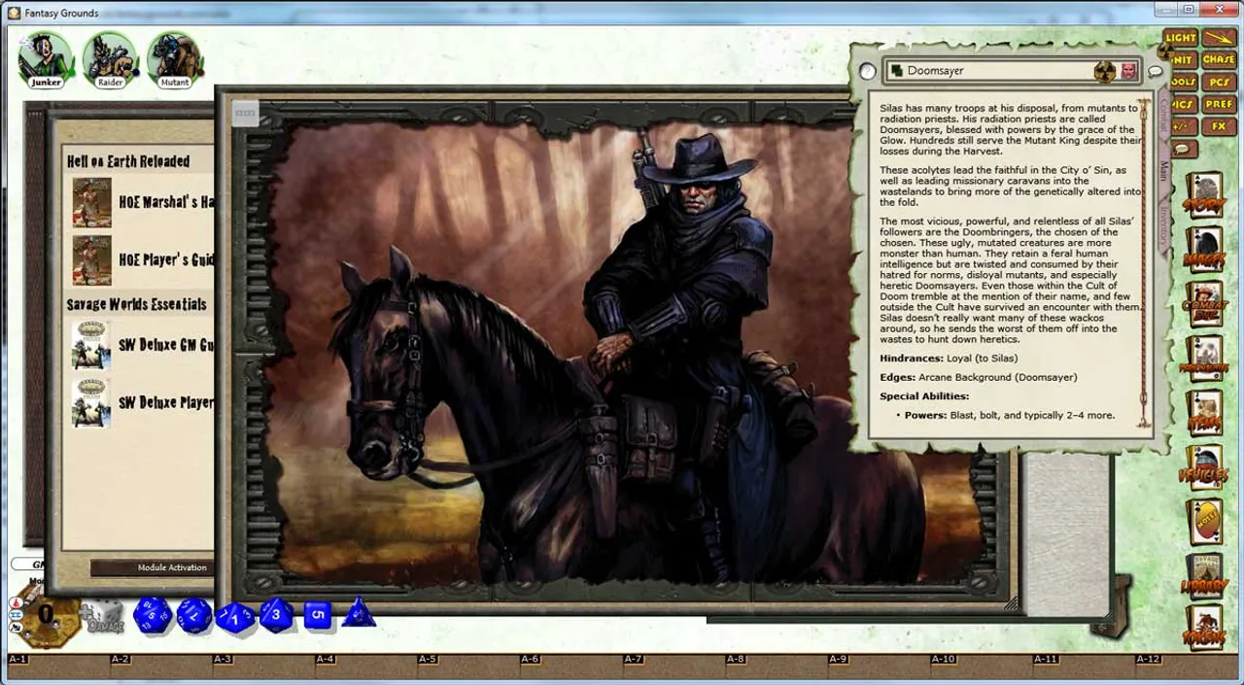
Task: Click the red wound token icon near modifier stack
Action: [x=17, y=603]
